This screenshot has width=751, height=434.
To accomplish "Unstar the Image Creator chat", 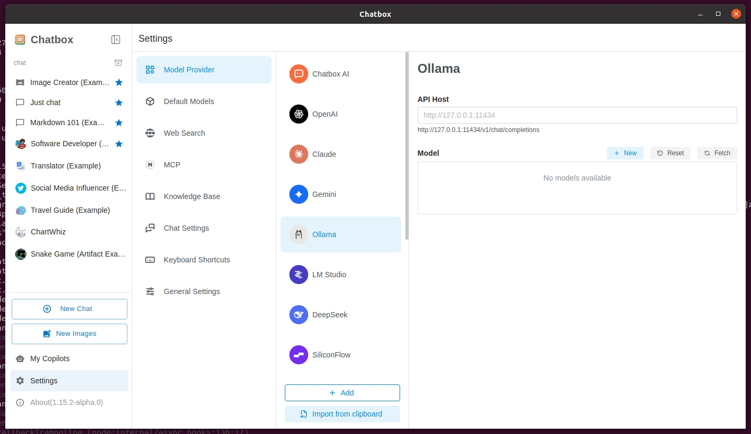I will (119, 82).
